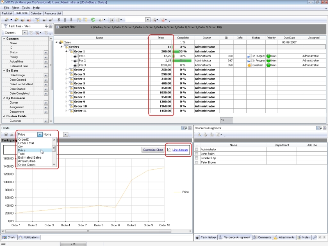
Task: Click the In Progress status icon for Pos 1
Action: click(249, 56)
